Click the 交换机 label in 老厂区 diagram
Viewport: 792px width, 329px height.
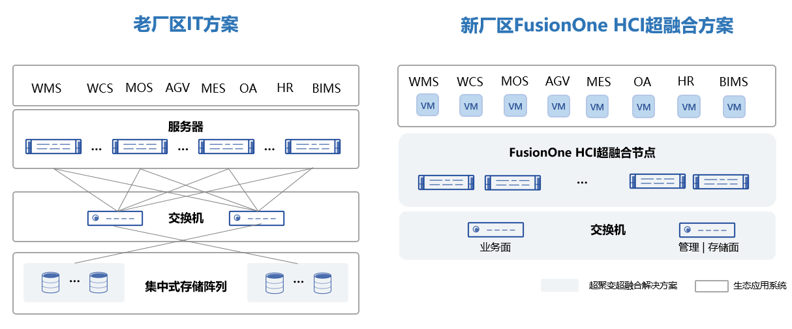(x=186, y=217)
